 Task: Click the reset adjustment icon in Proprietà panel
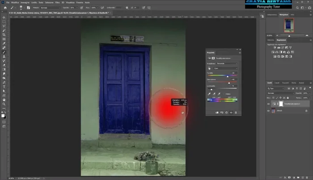(226, 113)
